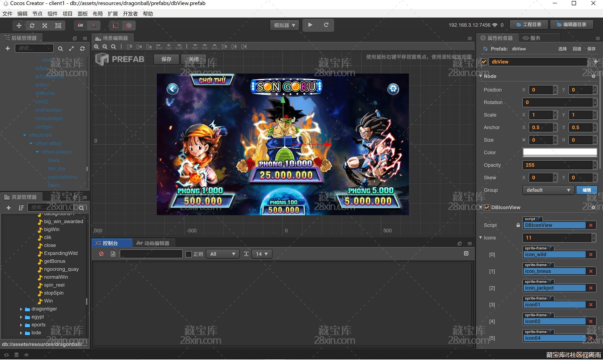The width and height of the screenshot is (603, 360).
Task: Open the 组件 menu
Action: [x=52, y=14]
